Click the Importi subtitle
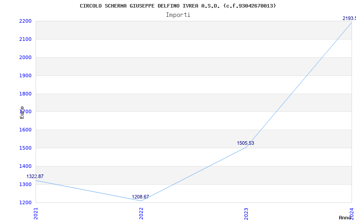 [178, 15]
